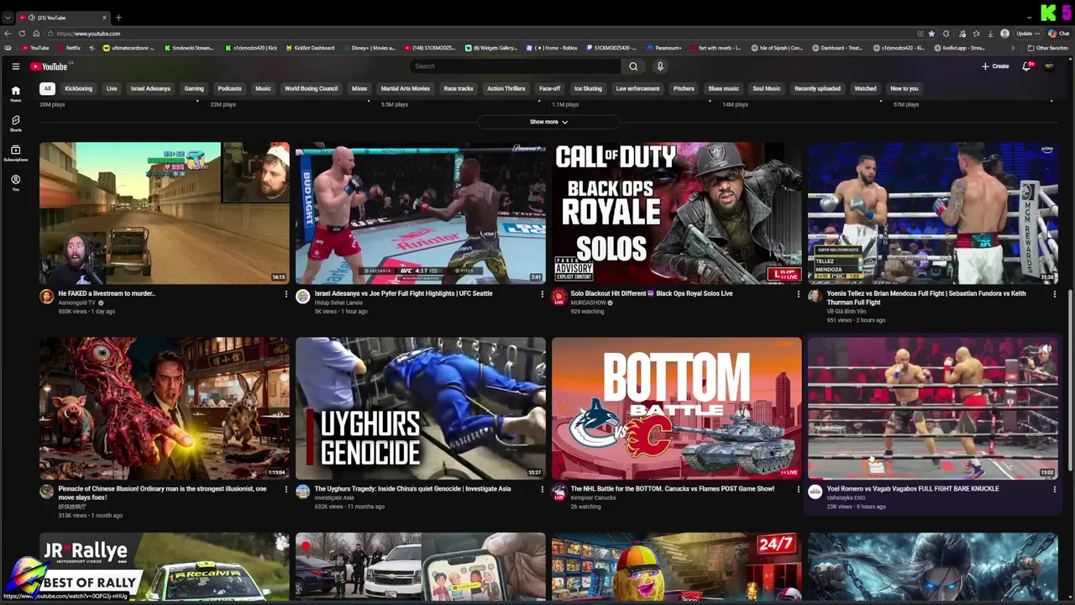Select the Gaming filter chip
Viewport: 1075px width, 605px height.
tap(194, 88)
